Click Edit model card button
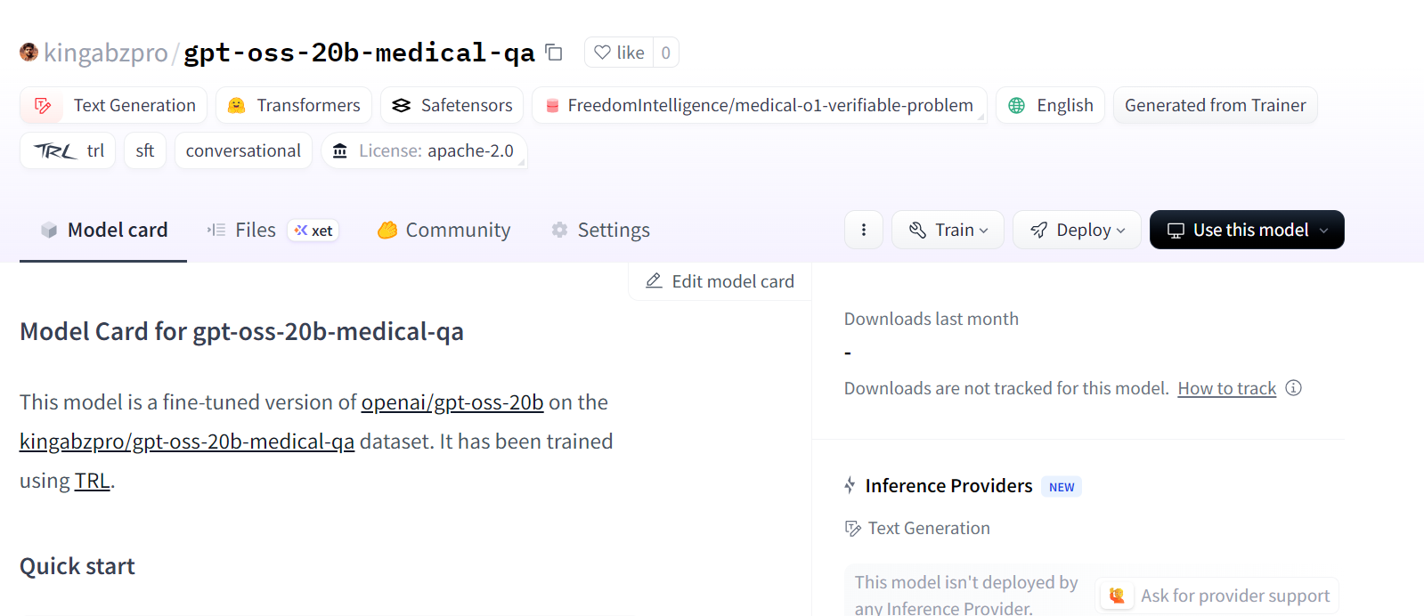Image resolution: width=1424 pixels, height=616 pixels. pos(720,281)
